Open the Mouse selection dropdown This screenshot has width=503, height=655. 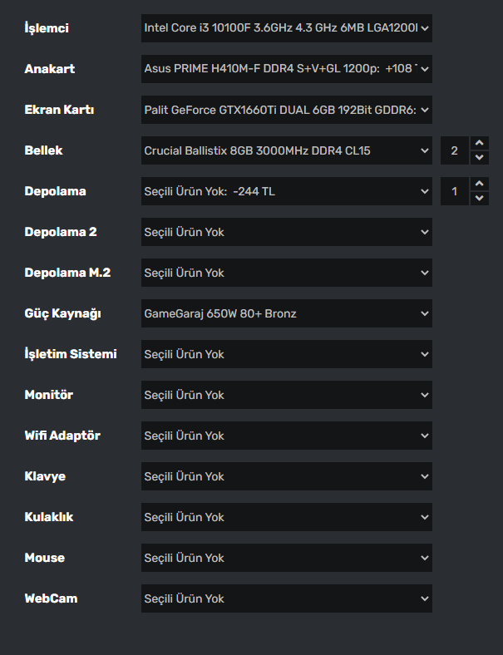coord(286,558)
